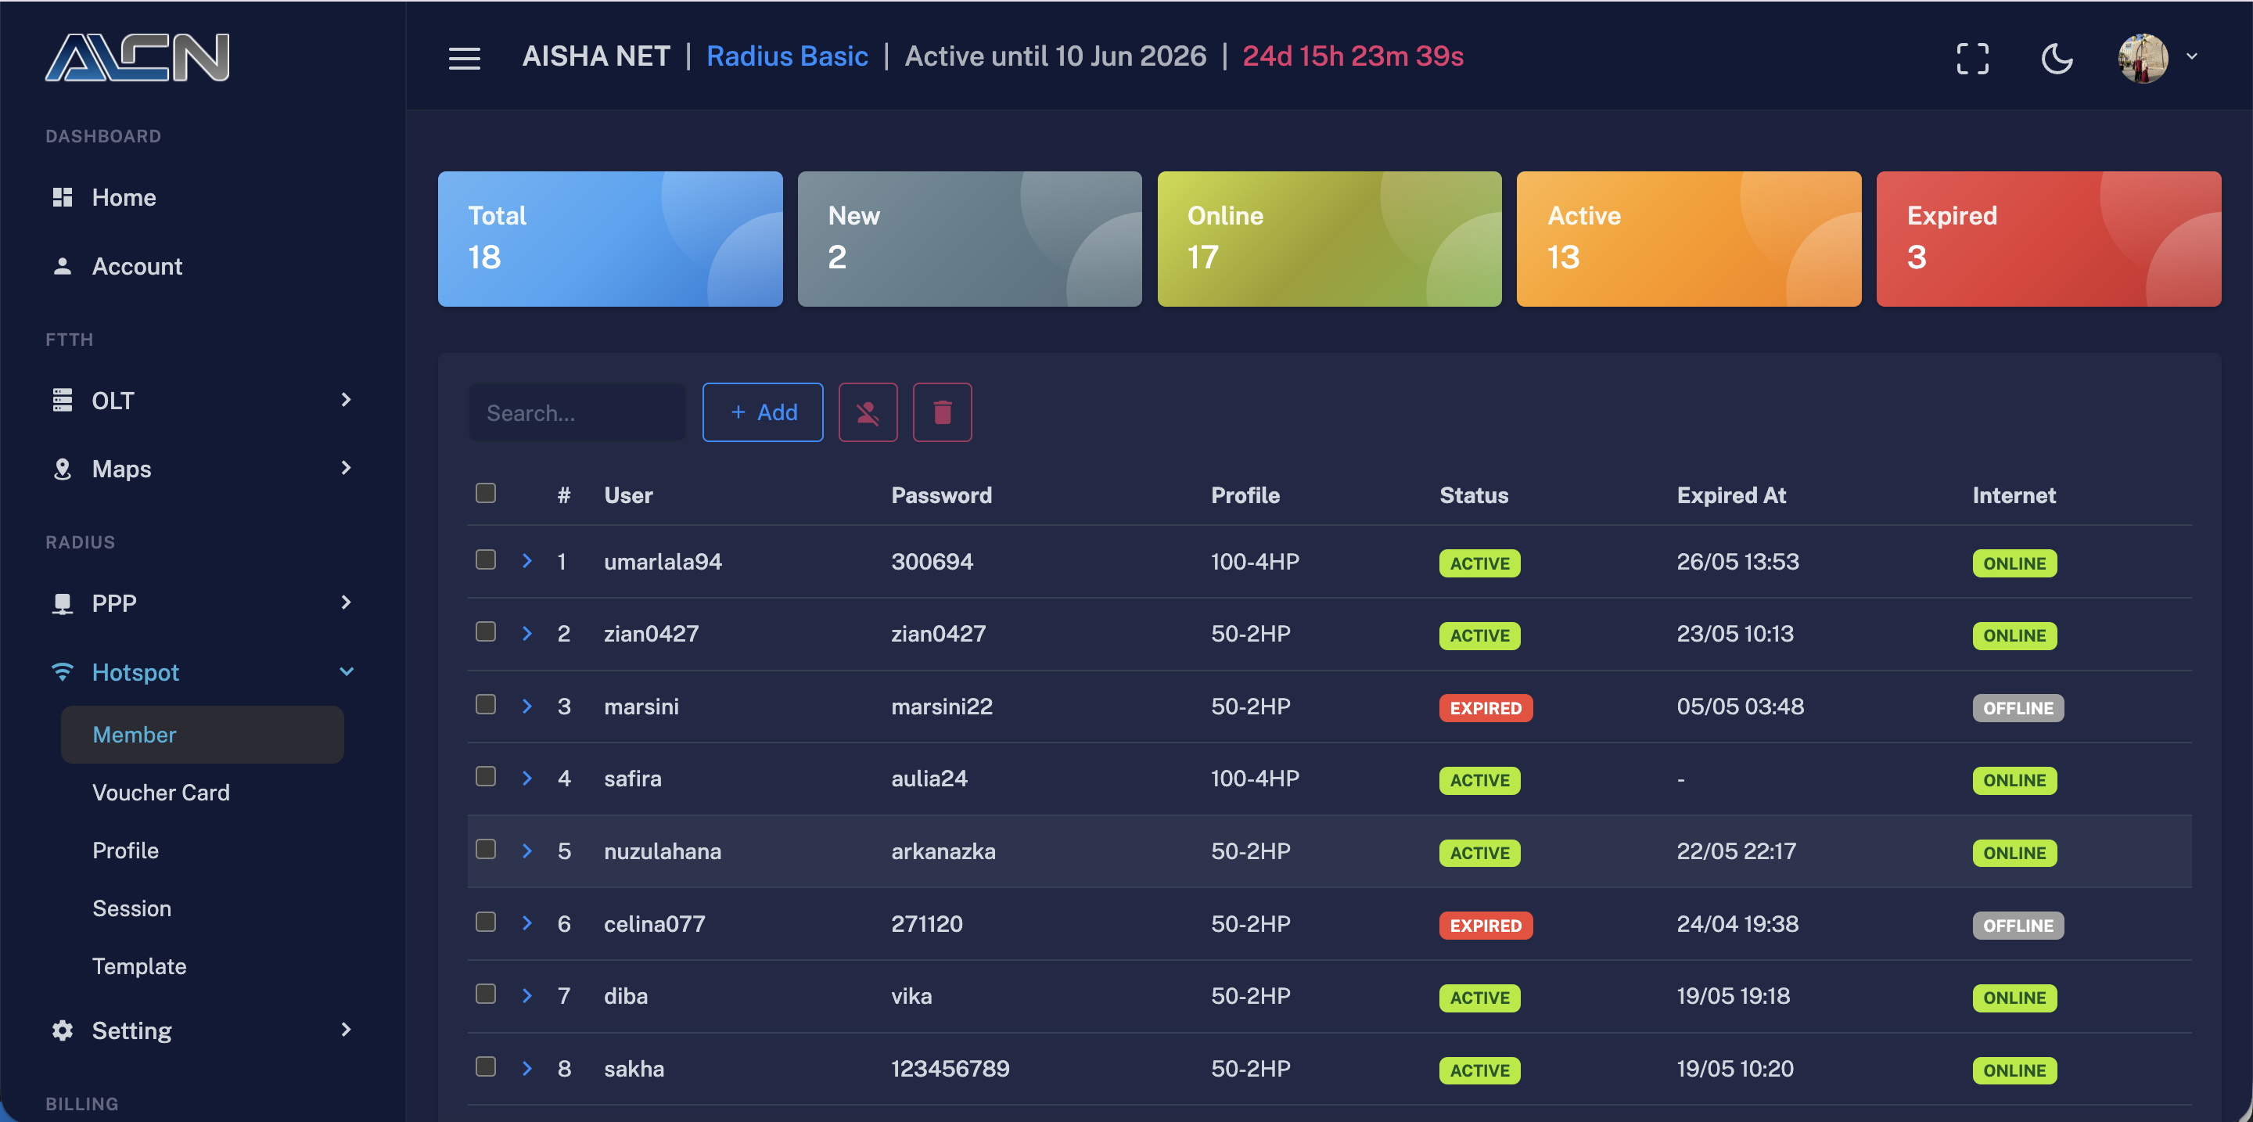
Task: Select the checkbox for marsini row
Action: (485, 705)
